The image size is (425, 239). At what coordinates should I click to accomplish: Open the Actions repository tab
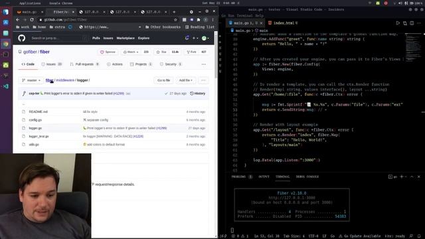[x=115, y=64]
